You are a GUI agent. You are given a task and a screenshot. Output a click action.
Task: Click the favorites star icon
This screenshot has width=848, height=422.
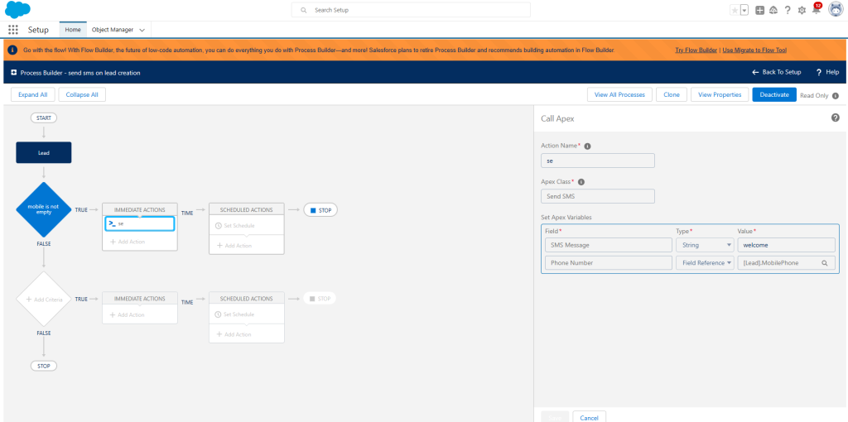pos(735,10)
